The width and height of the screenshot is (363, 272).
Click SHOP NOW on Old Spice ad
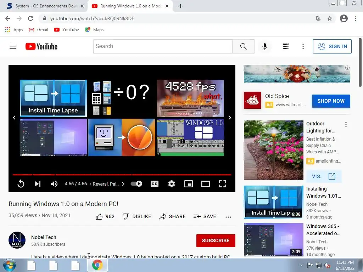[331, 101]
